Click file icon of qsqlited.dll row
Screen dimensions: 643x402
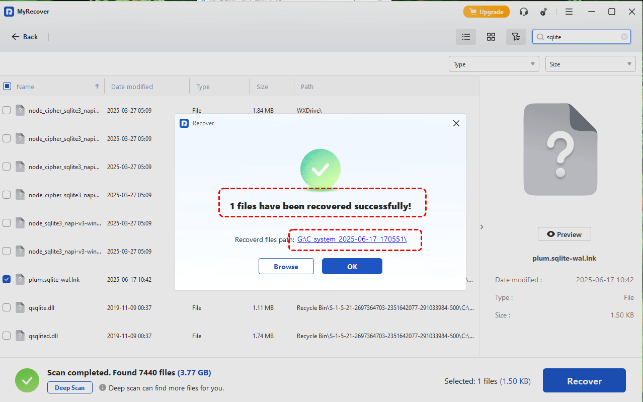click(20, 336)
